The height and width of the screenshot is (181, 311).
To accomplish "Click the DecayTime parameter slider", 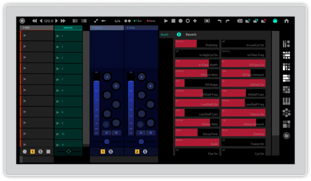I will coord(197,132).
